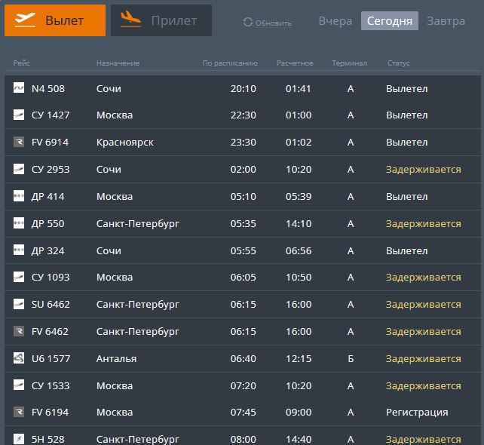Select flight number FV 6914
Image resolution: width=484 pixels, height=445 pixels.
[x=50, y=143]
